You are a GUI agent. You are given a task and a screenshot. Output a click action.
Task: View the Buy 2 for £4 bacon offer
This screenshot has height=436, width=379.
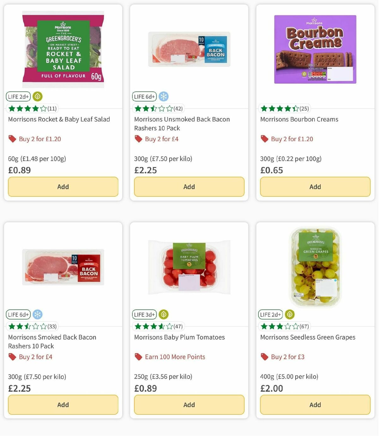pyautogui.click(x=161, y=139)
